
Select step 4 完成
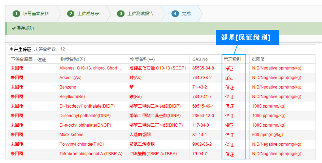pyautogui.click(x=181, y=14)
